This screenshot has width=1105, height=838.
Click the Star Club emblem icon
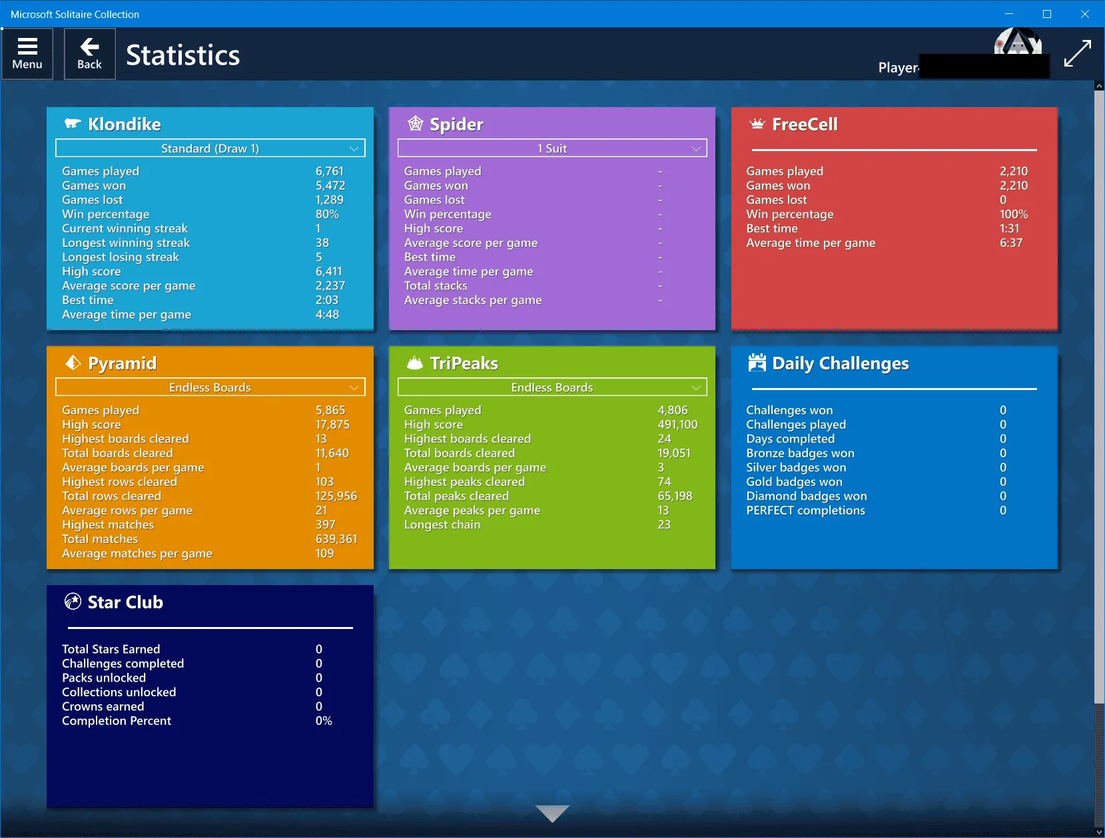pos(73,602)
